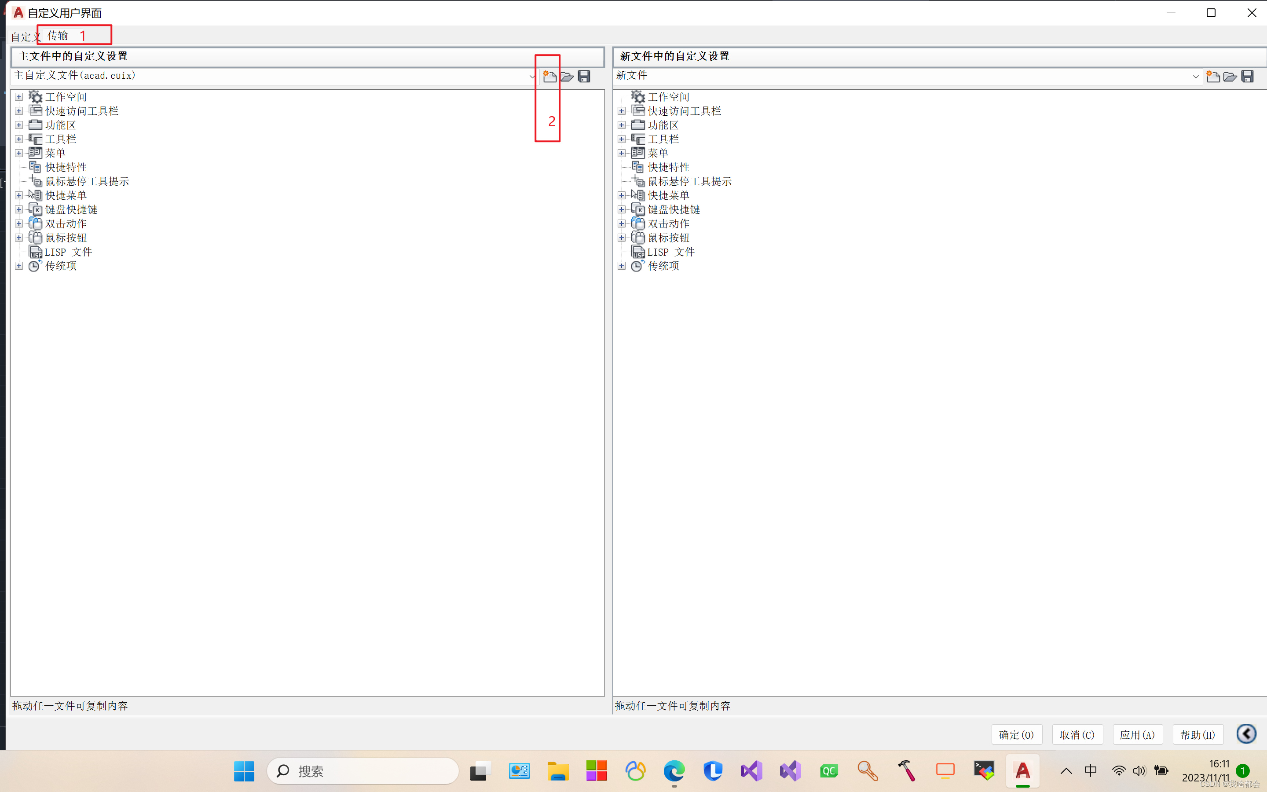
Task: Expand 功能区 node in left tree
Action: click(19, 125)
